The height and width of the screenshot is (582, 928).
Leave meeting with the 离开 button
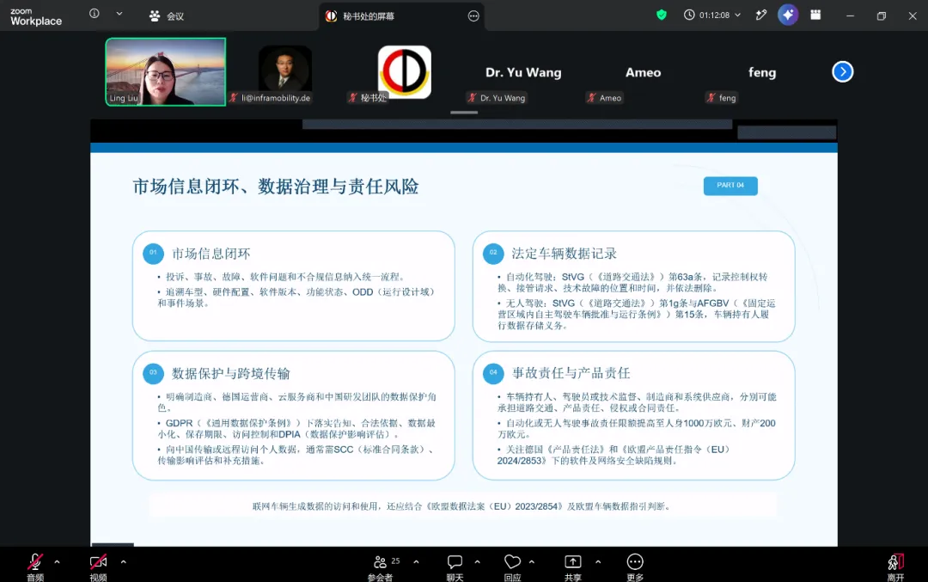click(895, 567)
